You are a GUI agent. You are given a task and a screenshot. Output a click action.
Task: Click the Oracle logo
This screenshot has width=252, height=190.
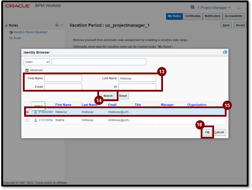point(18,6)
